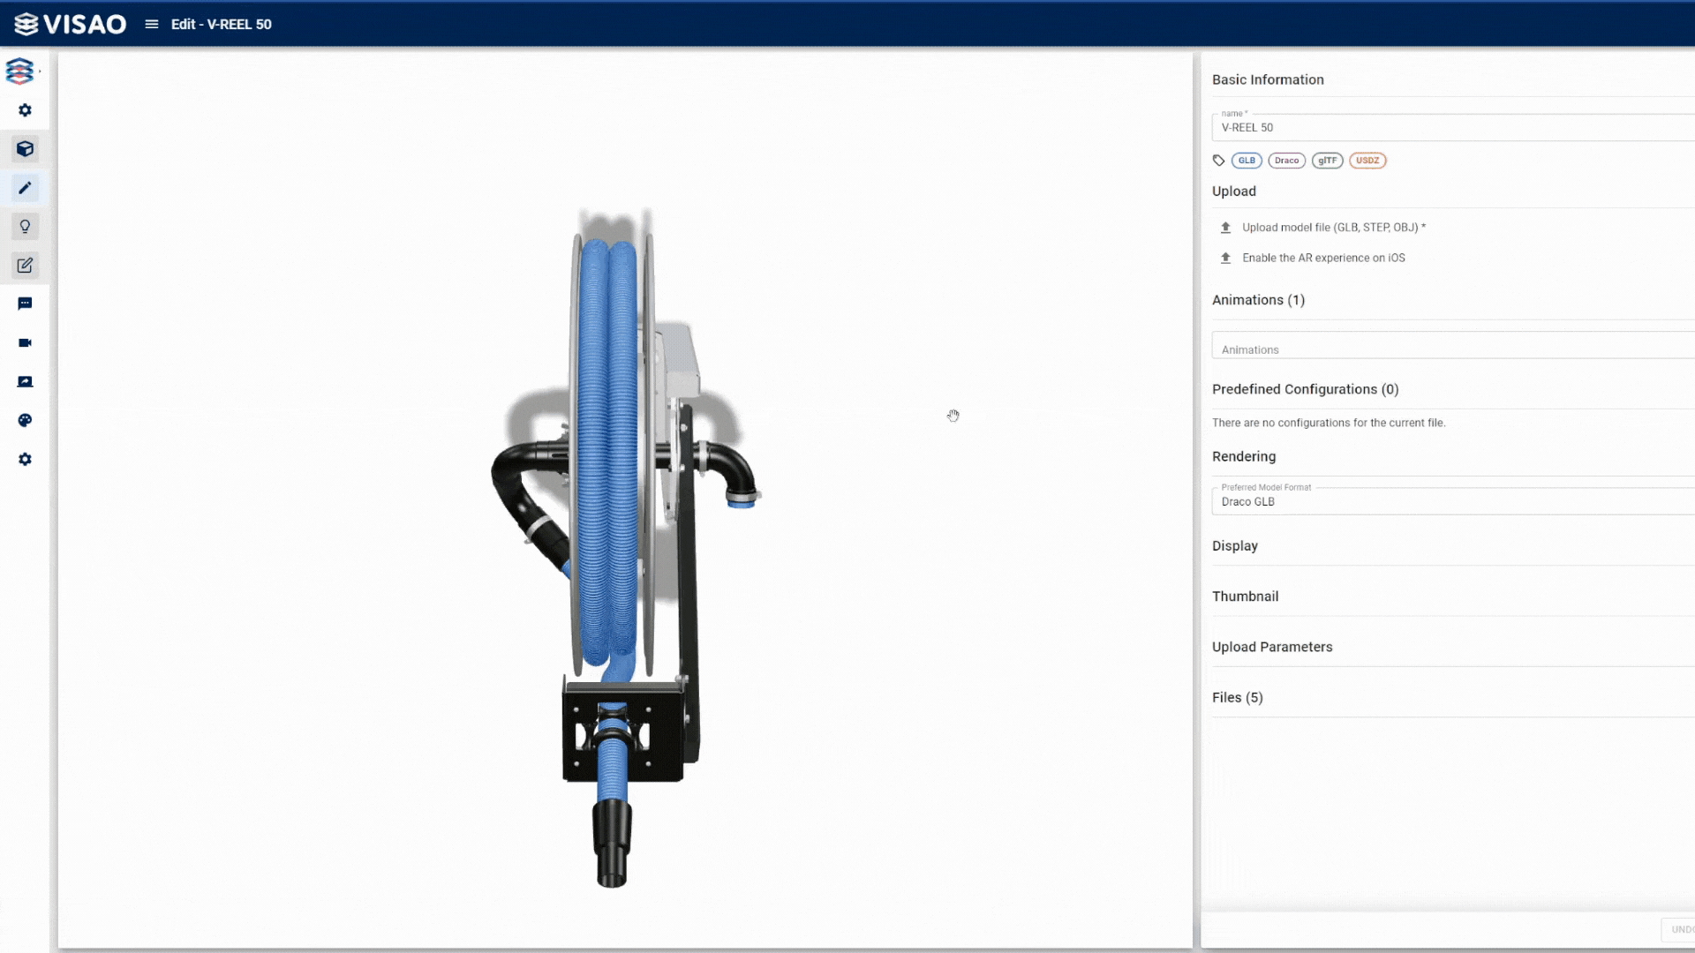Expand the Predefined Configurations section
This screenshot has height=953, width=1695.
coord(1307,388)
